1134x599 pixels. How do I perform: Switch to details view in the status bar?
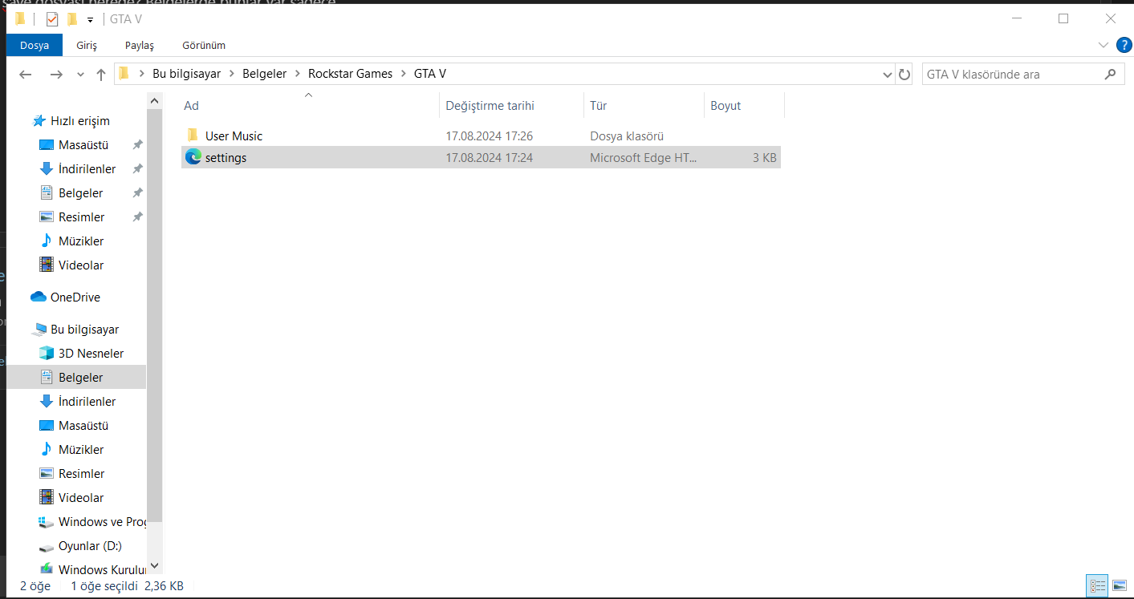coord(1097,586)
